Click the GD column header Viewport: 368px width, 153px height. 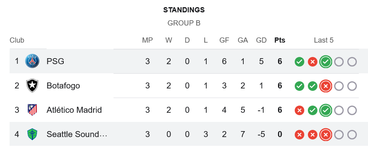click(261, 40)
